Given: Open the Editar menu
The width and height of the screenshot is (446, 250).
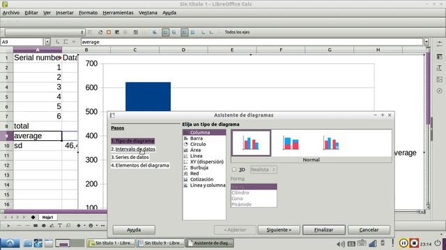Looking at the screenshot, I should [31, 12].
